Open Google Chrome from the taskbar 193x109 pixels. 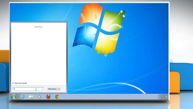(57, 97)
